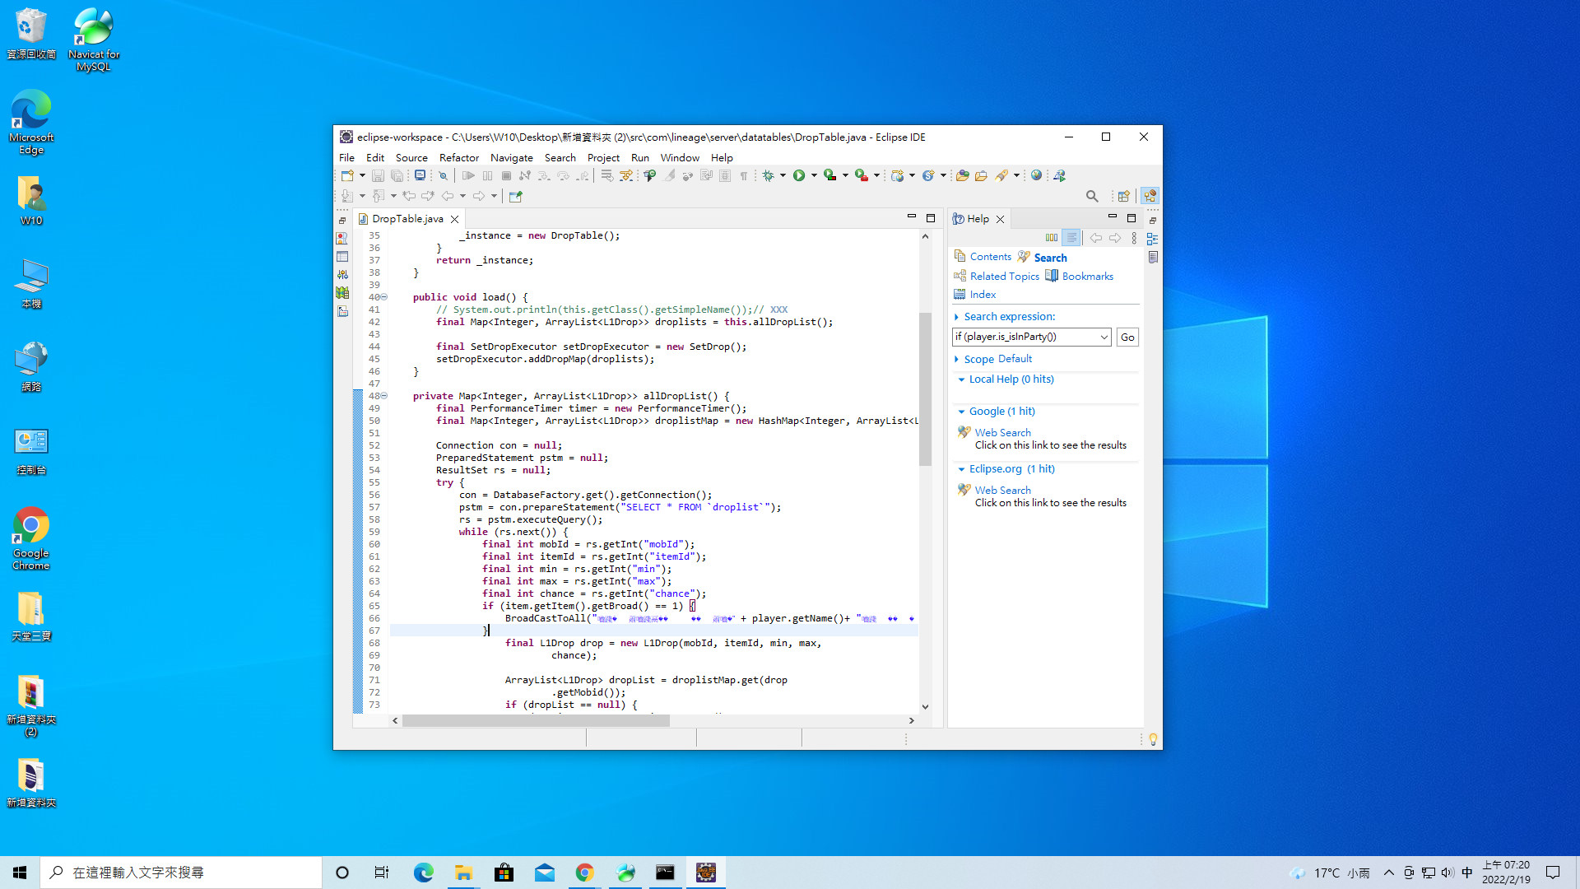The image size is (1580, 889).
Task: Click the Last Edit Location arrow
Action: pyautogui.click(x=409, y=196)
